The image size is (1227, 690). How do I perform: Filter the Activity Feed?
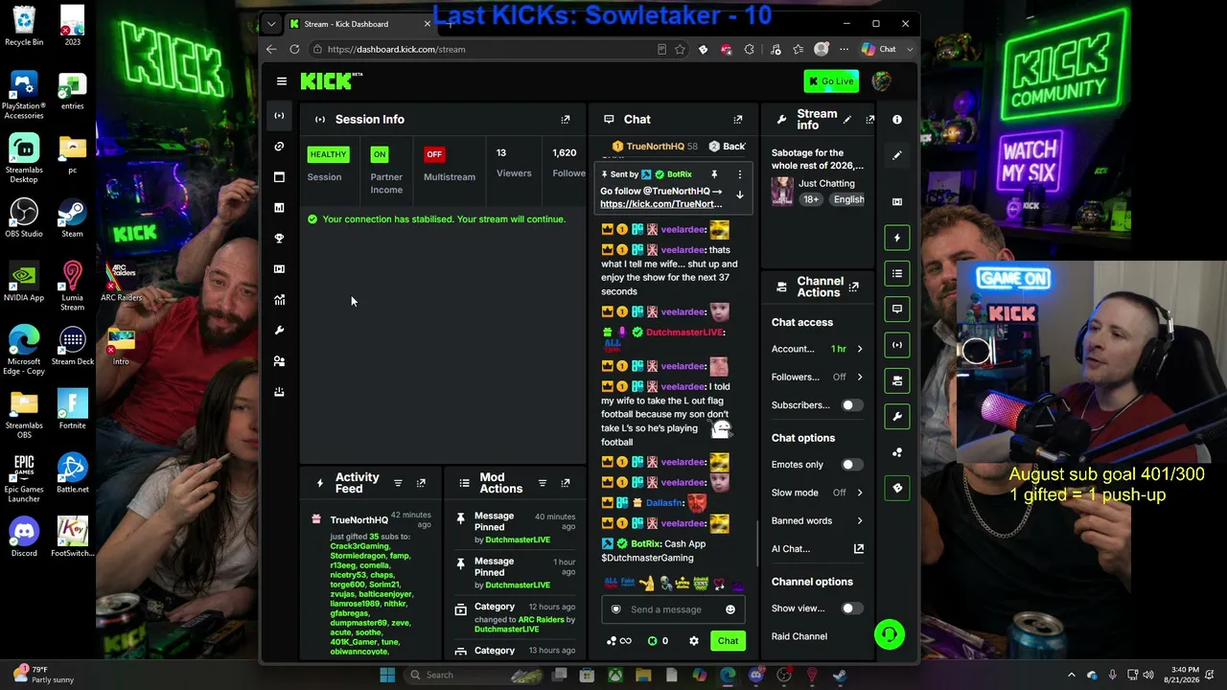tap(398, 483)
